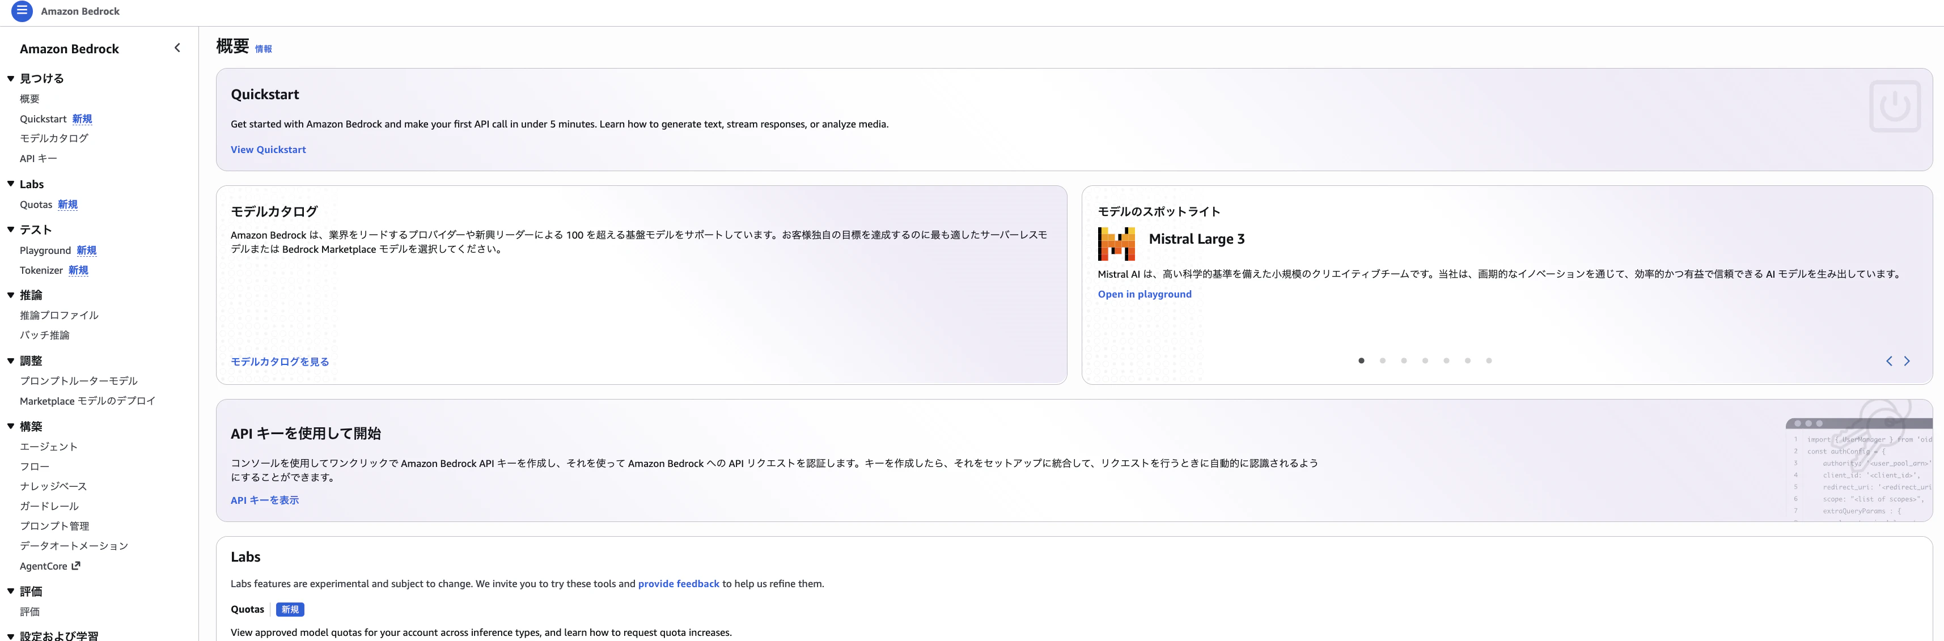This screenshot has height=641, width=1944.
Task: Open Quotas in the sidebar
Action: tap(36, 205)
